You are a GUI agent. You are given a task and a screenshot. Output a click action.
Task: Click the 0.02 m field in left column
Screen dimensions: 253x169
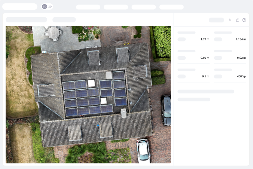click(204, 58)
